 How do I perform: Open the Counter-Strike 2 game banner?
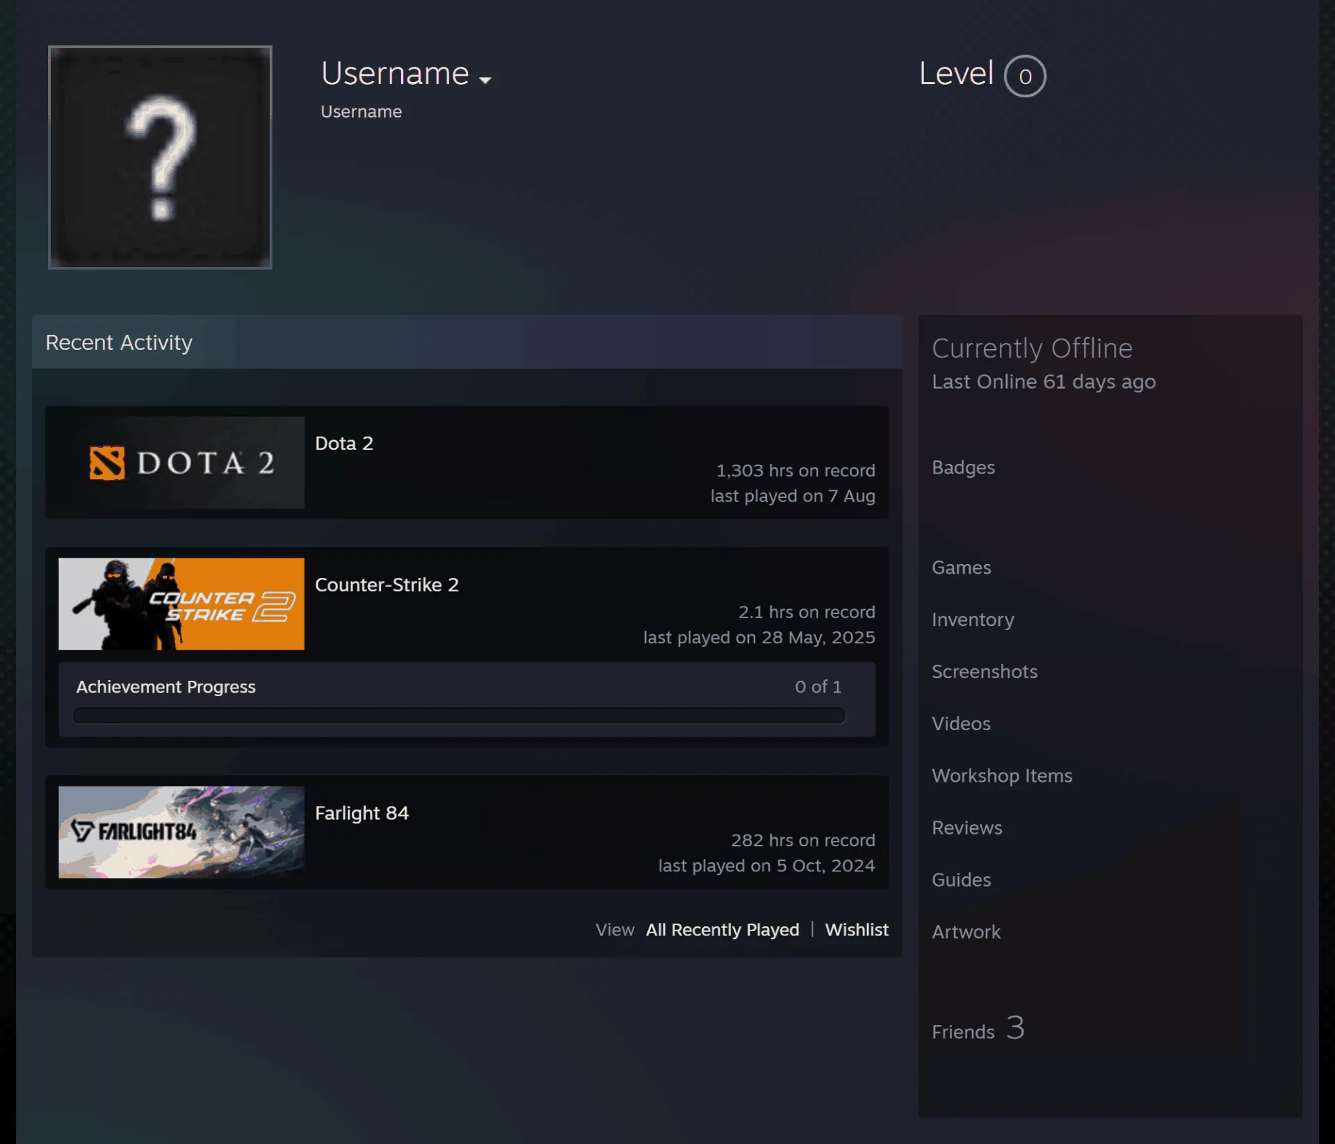[181, 604]
